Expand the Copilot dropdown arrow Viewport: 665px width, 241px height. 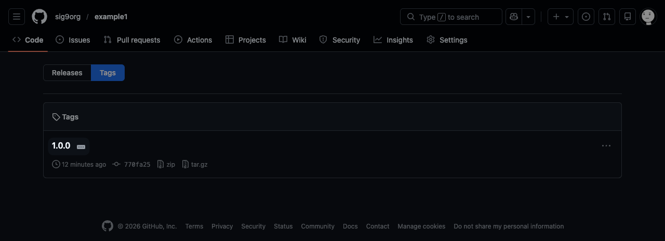tap(528, 17)
